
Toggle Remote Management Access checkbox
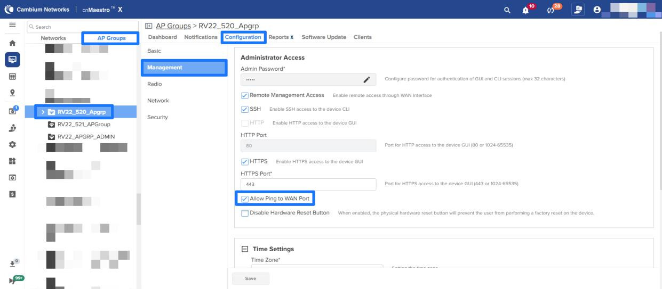coord(245,95)
